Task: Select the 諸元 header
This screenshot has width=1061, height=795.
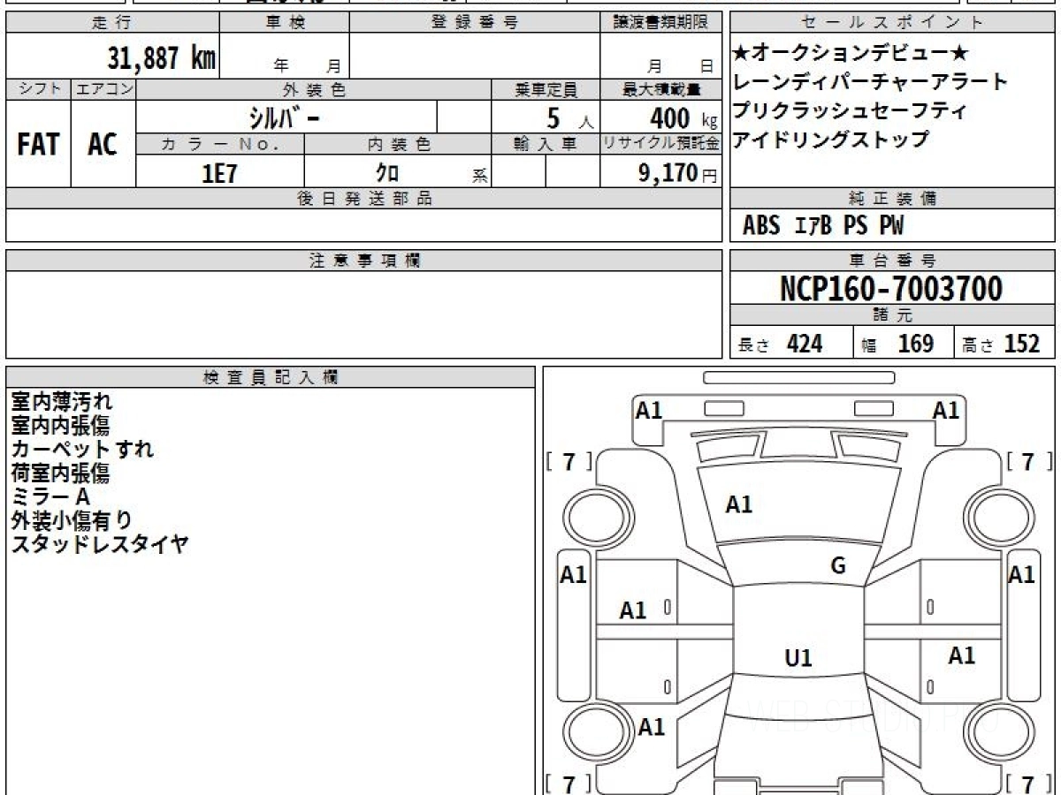Action: pos(892,315)
